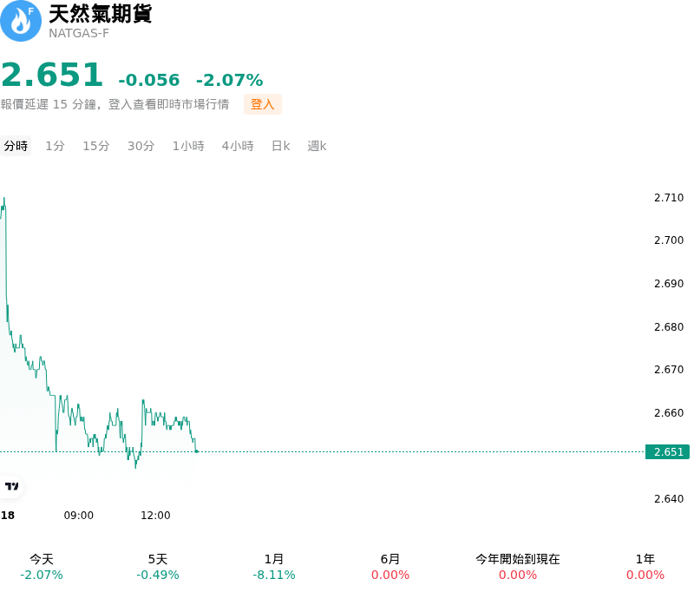The image size is (694, 592).
Task: Click the last price point on chart line
Action: coord(197,451)
